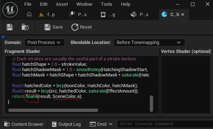Click the Fragment Shader vertical scrollbar
Screen dimensions: 213x129
pyautogui.click(x=152, y=104)
